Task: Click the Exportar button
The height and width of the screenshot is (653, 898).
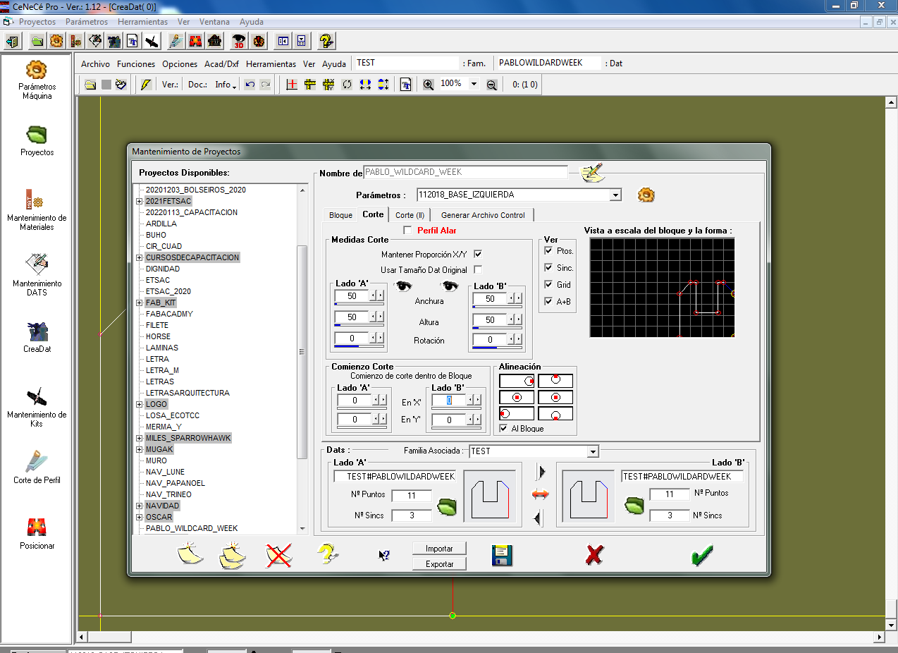Action: (x=439, y=564)
